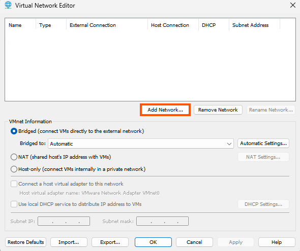Screen dimensions: 300x251
Task: Click the Remove Network button
Action: coord(218,110)
